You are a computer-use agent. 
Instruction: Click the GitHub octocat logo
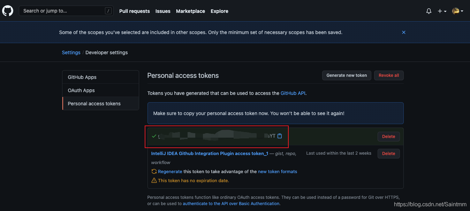pos(8,10)
